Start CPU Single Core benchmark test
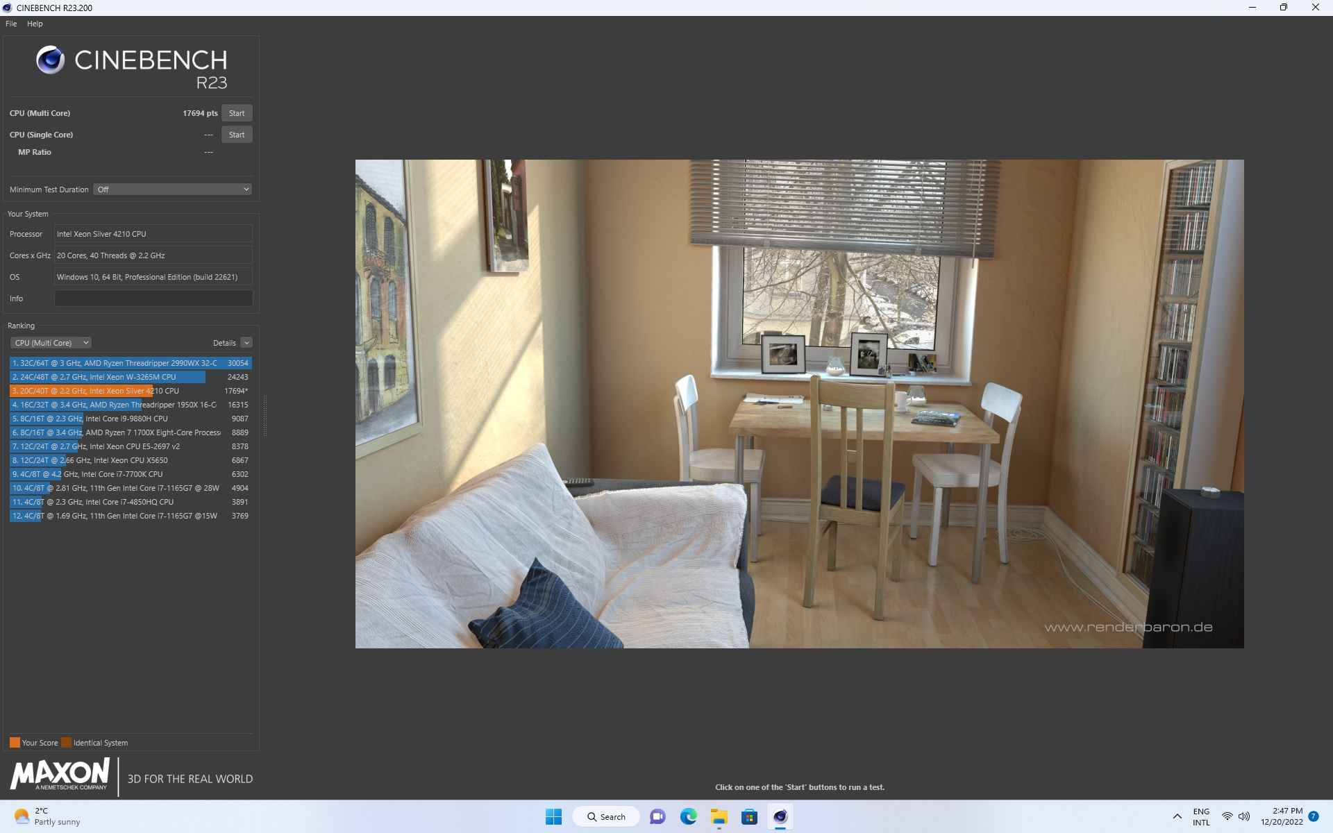This screenshot has height=833, width=1333. [x=236, y=135]
